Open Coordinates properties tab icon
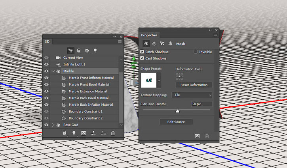The image size is (287, 168). click(170, 44)
